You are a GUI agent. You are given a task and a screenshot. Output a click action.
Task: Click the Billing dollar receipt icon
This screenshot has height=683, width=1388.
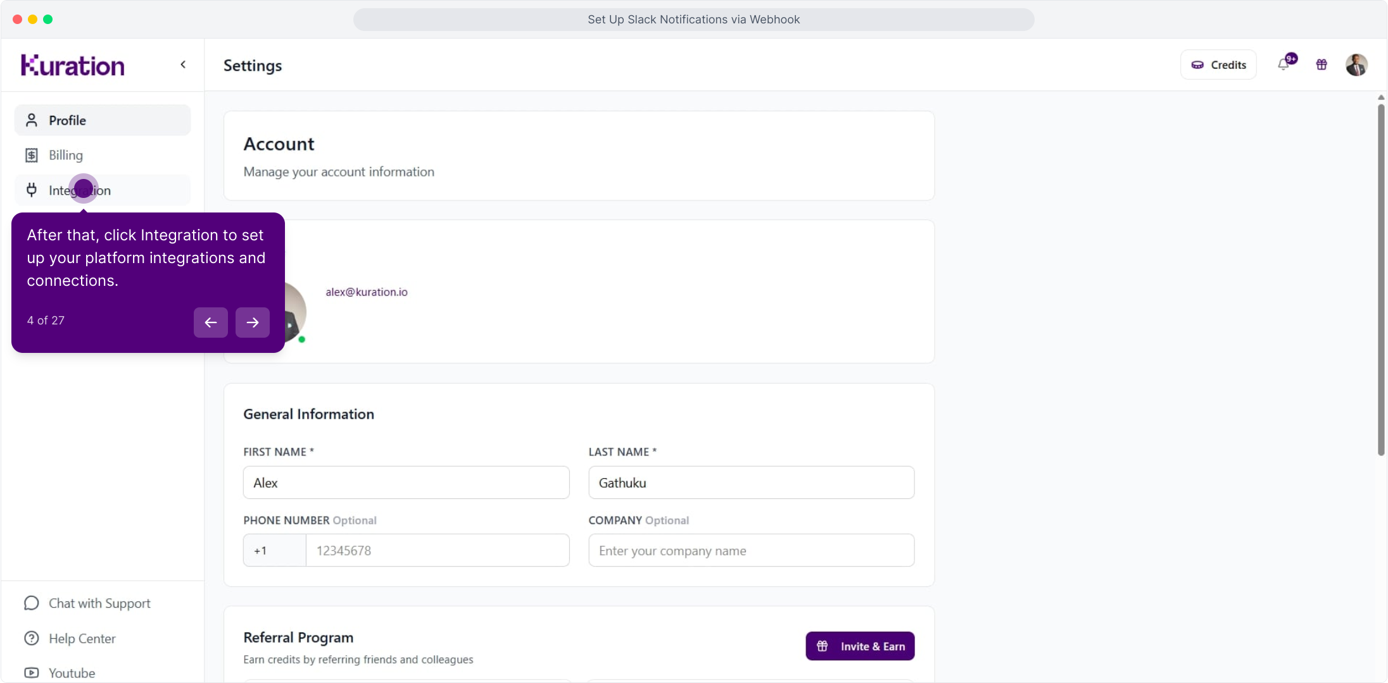(x=32, y=155)
